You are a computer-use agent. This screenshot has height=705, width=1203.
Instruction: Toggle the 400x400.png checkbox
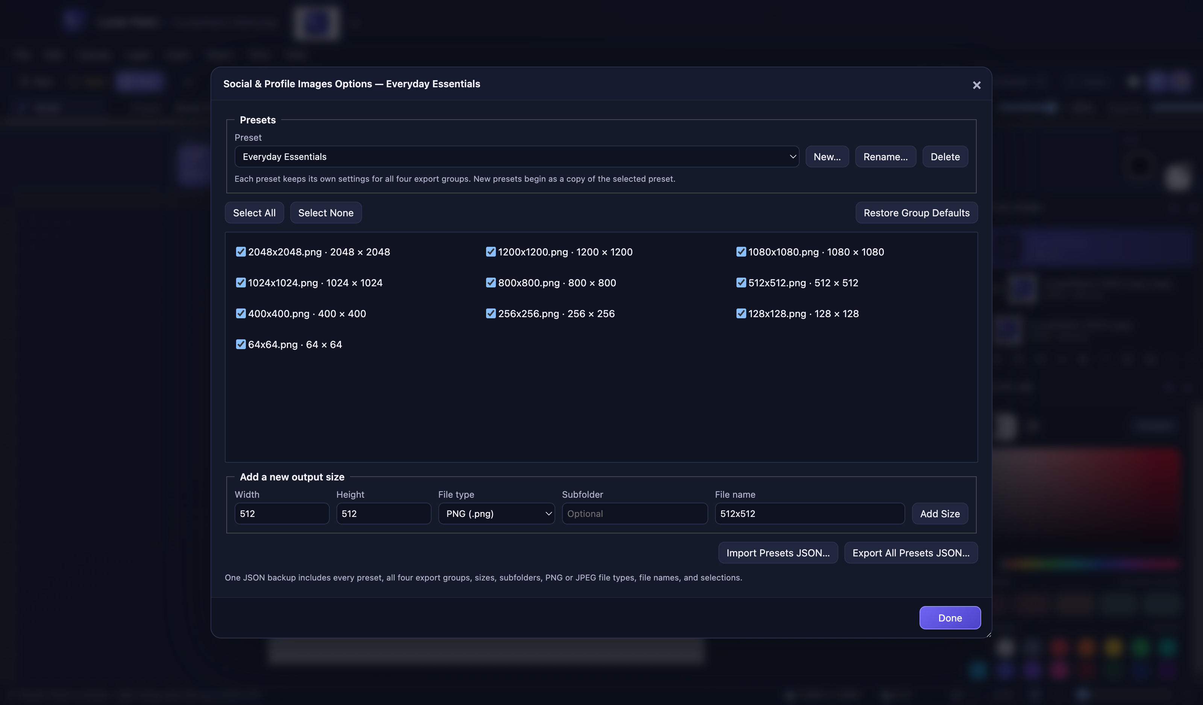241,313
